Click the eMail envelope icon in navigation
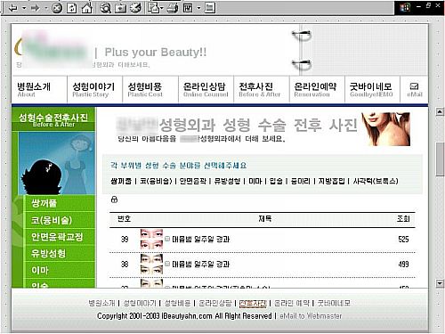 [x=414, y=86]
